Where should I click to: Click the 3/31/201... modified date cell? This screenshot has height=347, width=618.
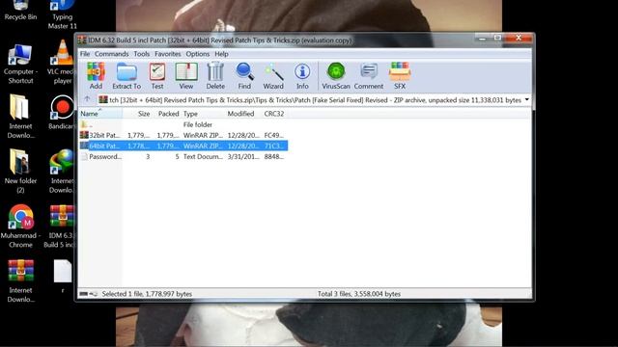243,156
